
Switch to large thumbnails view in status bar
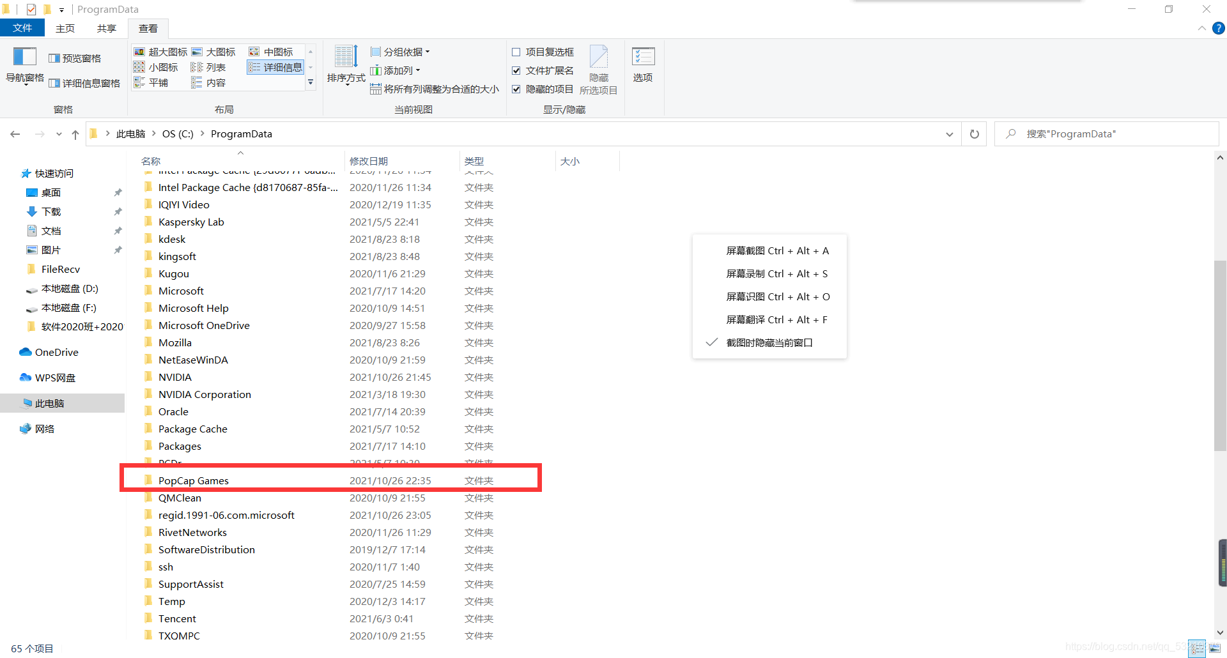[1214, 648]
